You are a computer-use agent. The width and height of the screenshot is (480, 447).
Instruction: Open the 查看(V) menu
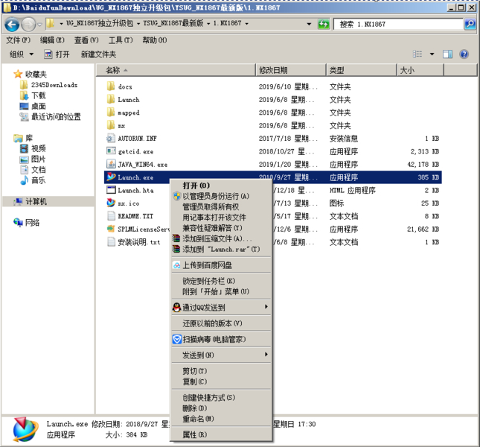coord(86,40)
